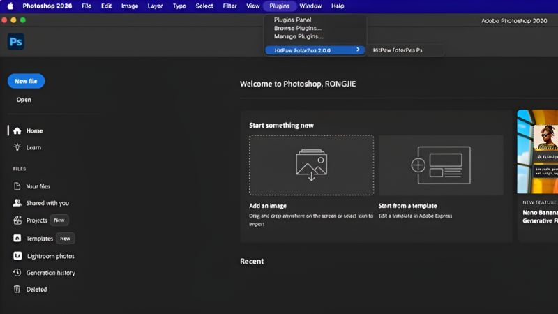The width and height of the screenshot is (558, 314).
Task: Open the File menu
Action: 86,6
